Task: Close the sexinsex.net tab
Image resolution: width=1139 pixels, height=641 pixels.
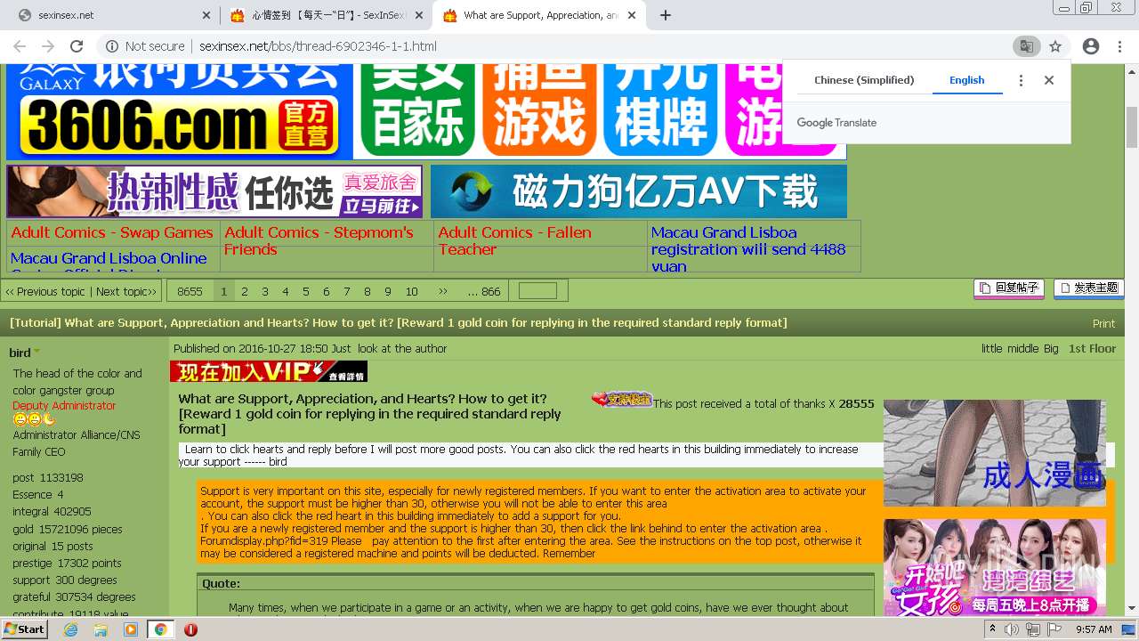Action: coord(206,15)
